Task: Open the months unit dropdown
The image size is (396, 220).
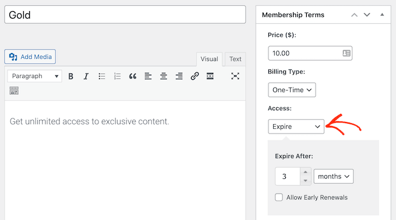Action: [x=334, y=176]
